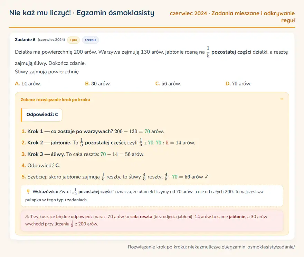This screenshot has width=304, height=257.
Task: Click the warning triangle icon
Action: [x=27, y=217]
